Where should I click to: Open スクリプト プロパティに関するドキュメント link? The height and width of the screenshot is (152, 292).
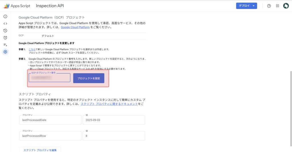[109, 104]
